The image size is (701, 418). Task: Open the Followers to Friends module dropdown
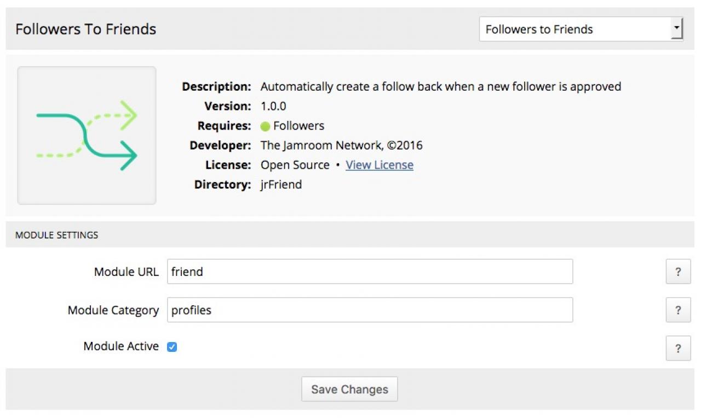point(581,29)
